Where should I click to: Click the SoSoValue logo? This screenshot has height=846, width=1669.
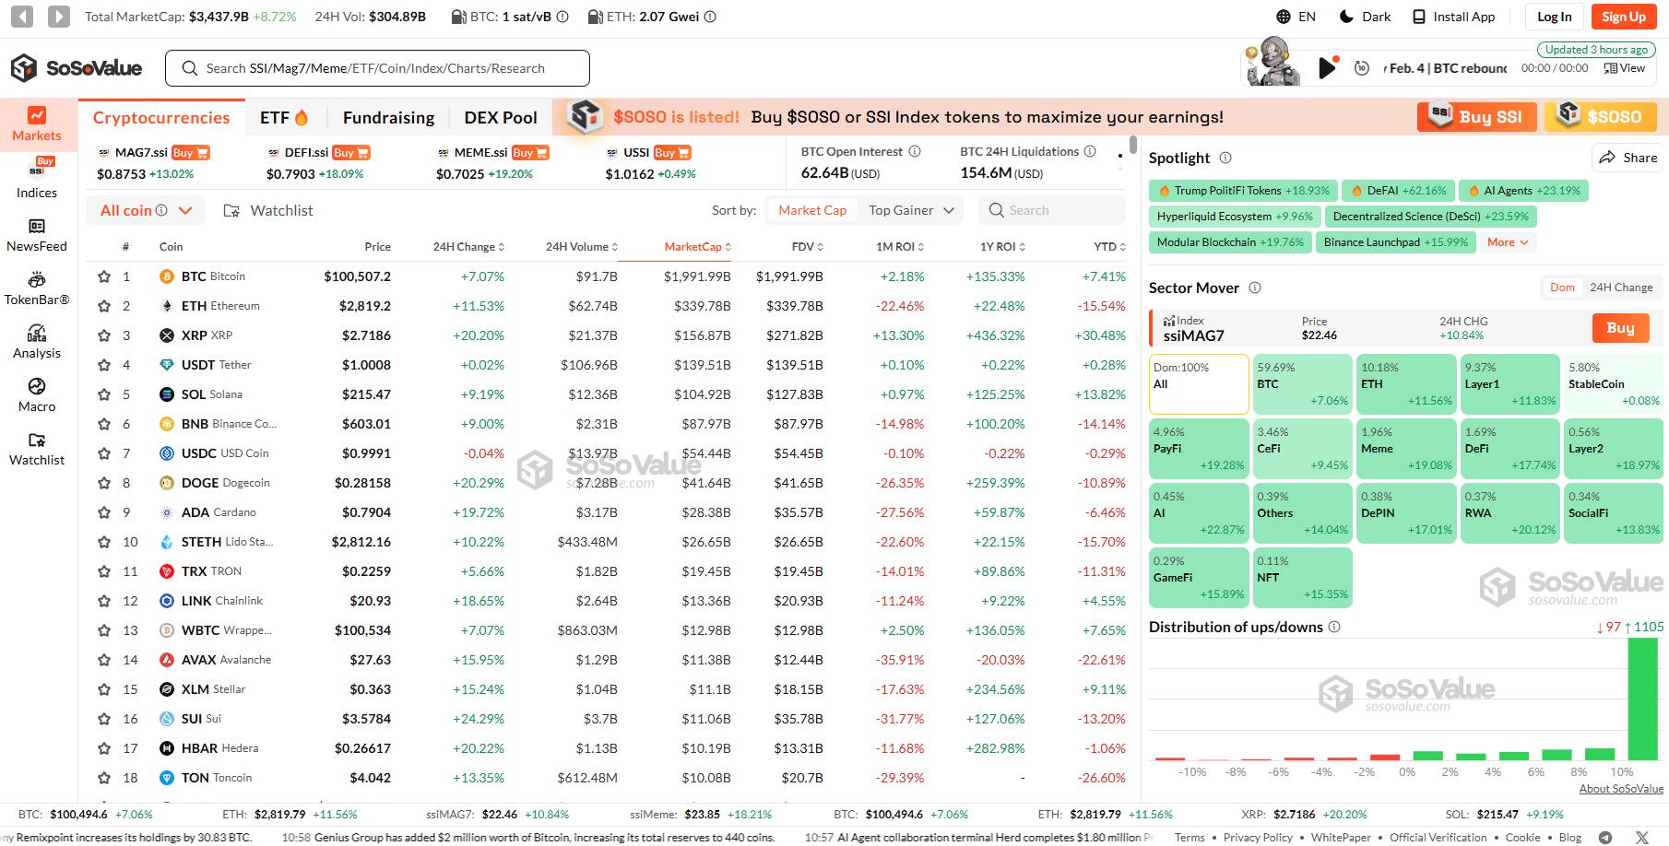click(76, 68)
